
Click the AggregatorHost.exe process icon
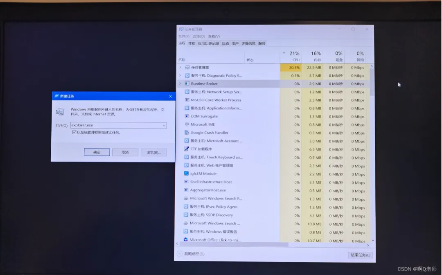point(186,190)
